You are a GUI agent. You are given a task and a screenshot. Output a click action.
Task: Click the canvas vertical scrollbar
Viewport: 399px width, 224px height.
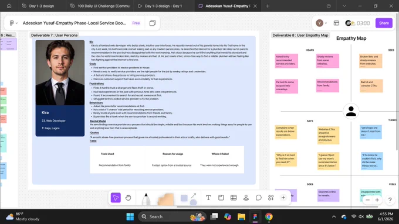click(397, 82)
